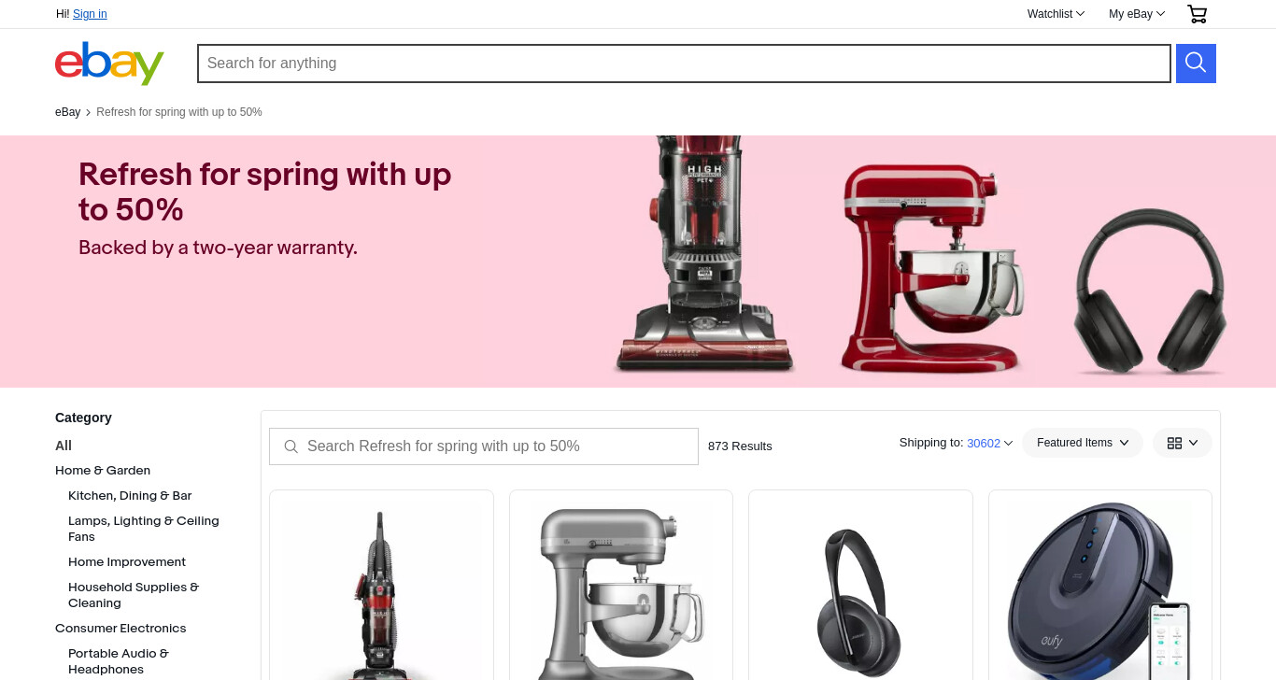Click the Sign in link

click(90, 14)
